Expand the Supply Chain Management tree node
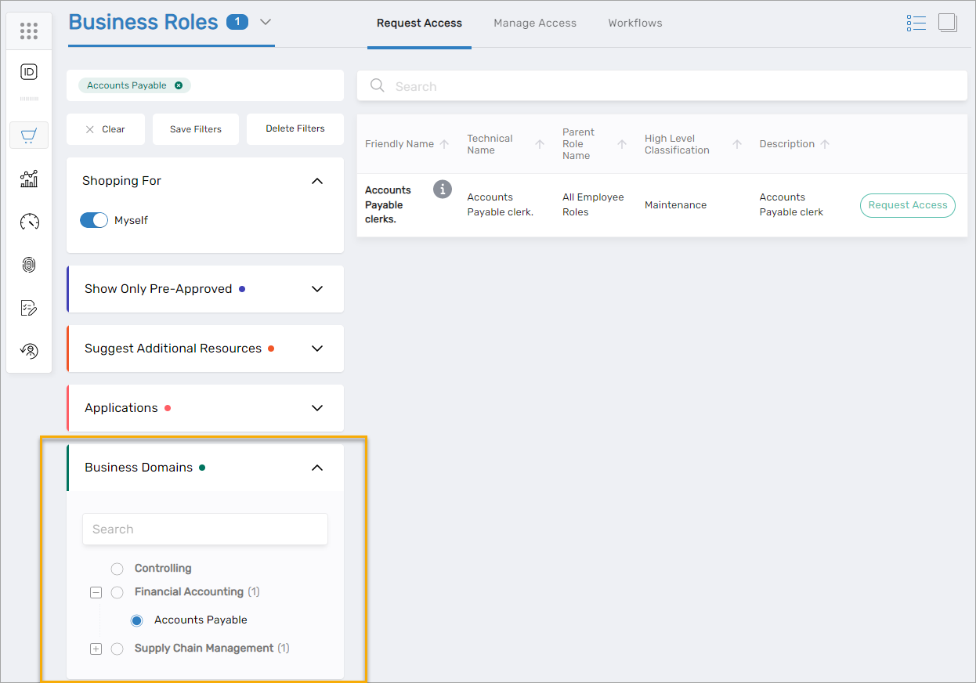The width and height of the screenshot is (976, 683). click(96, 649)
